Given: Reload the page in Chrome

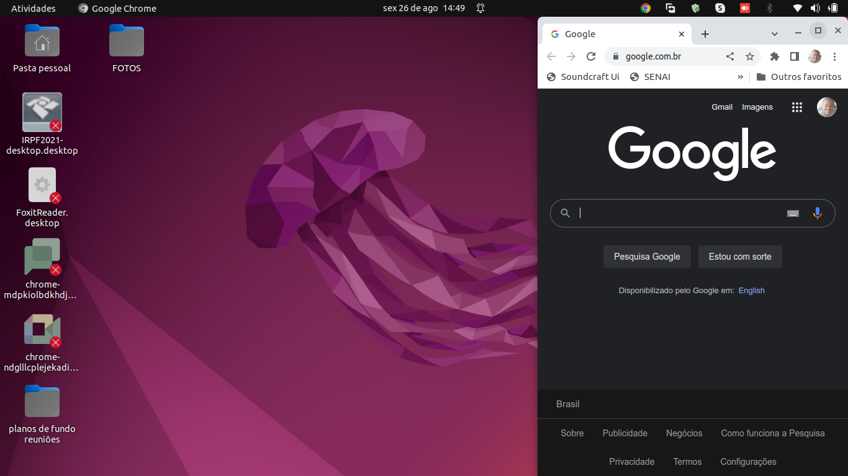Looking at the screenshot, I should click(x=591, y=56).
